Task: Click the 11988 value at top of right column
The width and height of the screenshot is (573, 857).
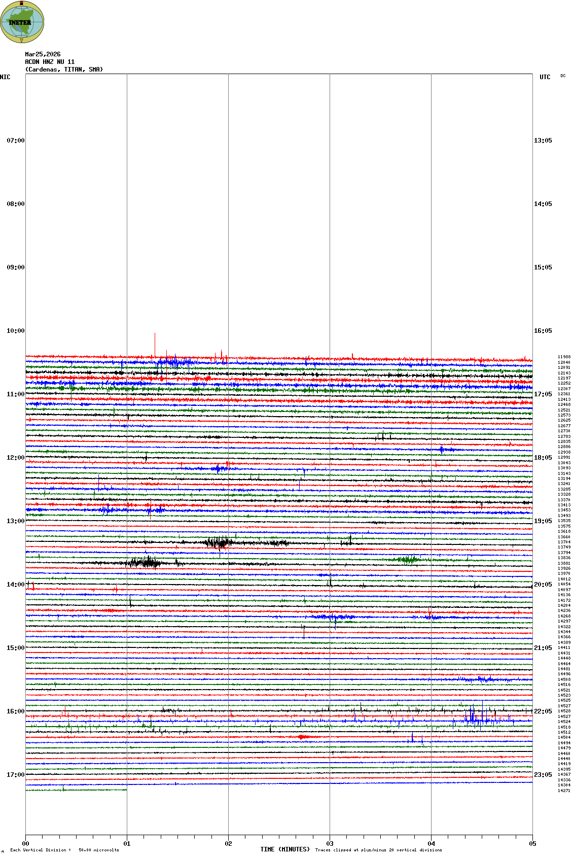Action: point(564,357)
